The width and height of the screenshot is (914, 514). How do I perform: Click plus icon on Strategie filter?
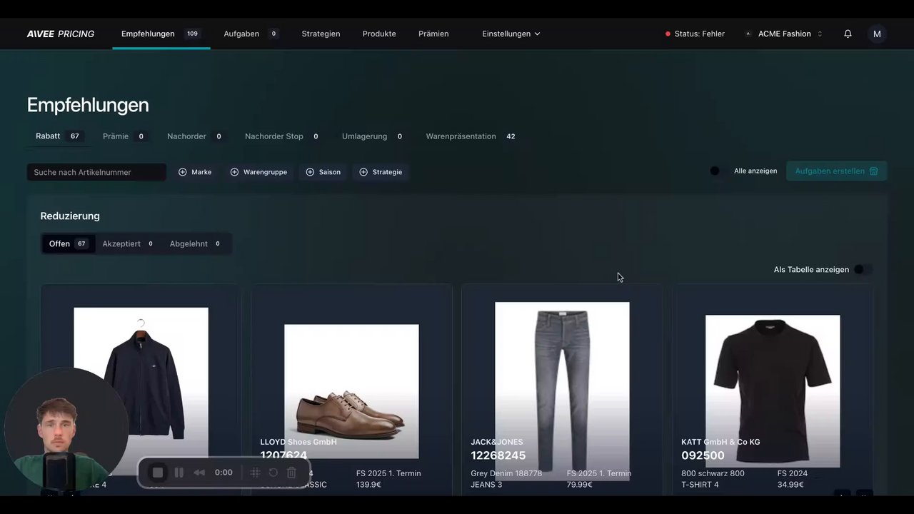[363, 172]
